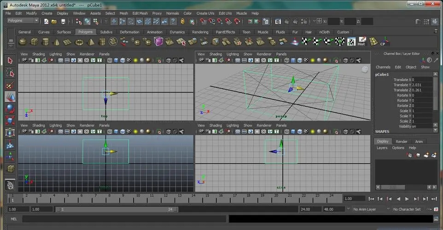443x230 pixels.
Task: Toggle construction history icon on status line
Action: pyautogui.click(x=266, y=22)
